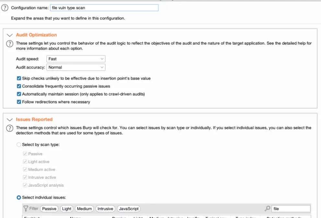The height and width of the screenshot is (218, 321).
Task: Choose Select individual issues radio button
Action: [19, 197]
